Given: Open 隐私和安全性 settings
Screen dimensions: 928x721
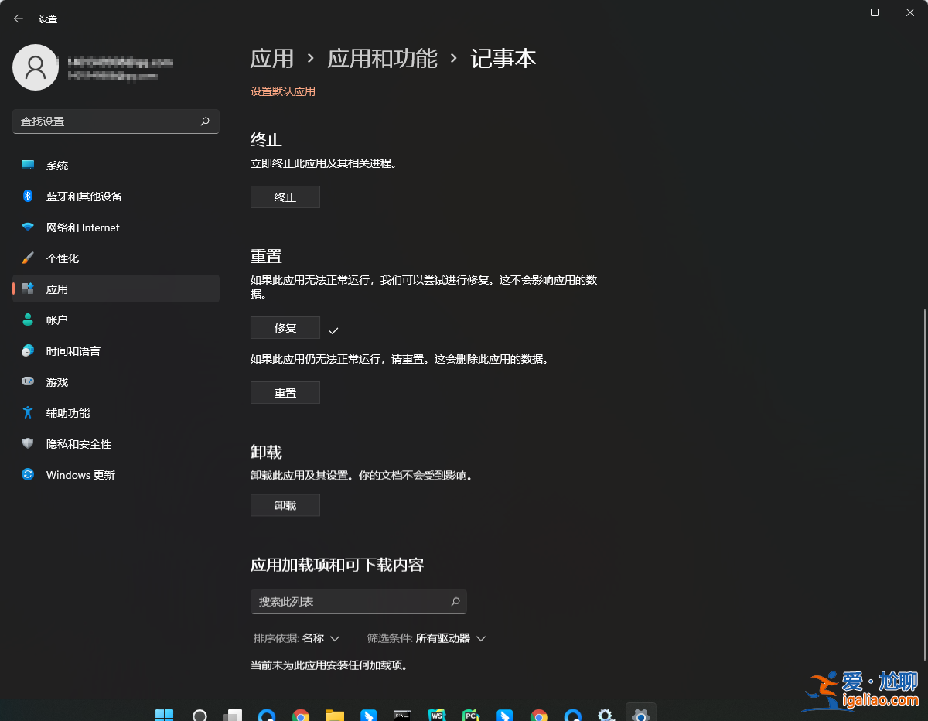Looking at the screenshot, I should 77,443.
